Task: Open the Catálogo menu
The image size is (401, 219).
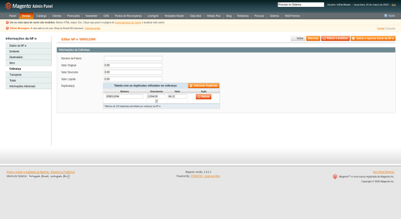Action: click(41, 16)
